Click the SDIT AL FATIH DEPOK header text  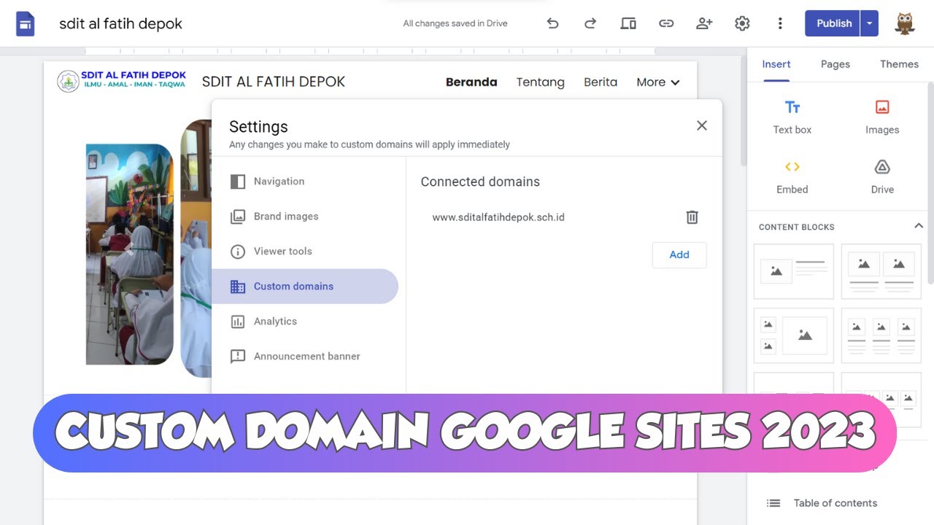click(x=274, y=82)
